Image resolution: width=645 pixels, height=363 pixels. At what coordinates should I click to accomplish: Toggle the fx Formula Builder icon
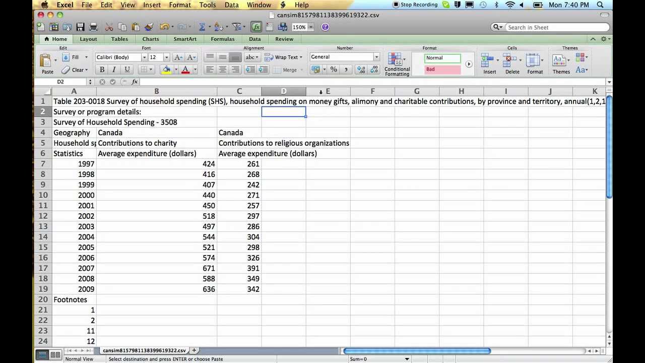pyautogui.click(x=256, y=27)
